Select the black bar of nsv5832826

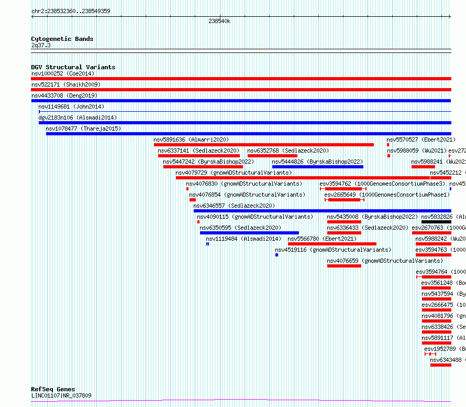coord(436,222)
